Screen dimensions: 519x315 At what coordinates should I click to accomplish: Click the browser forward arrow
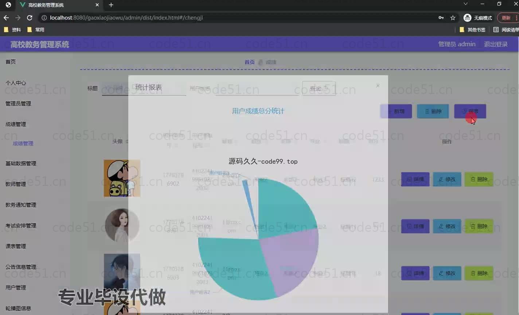18,17
